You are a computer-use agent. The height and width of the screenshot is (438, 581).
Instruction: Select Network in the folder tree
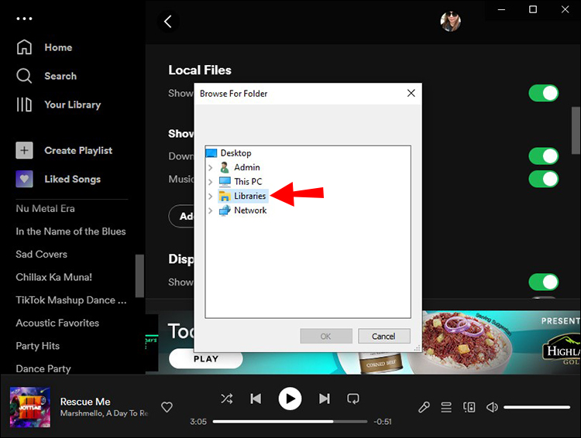pyautogui.click(x=250, y=210)
